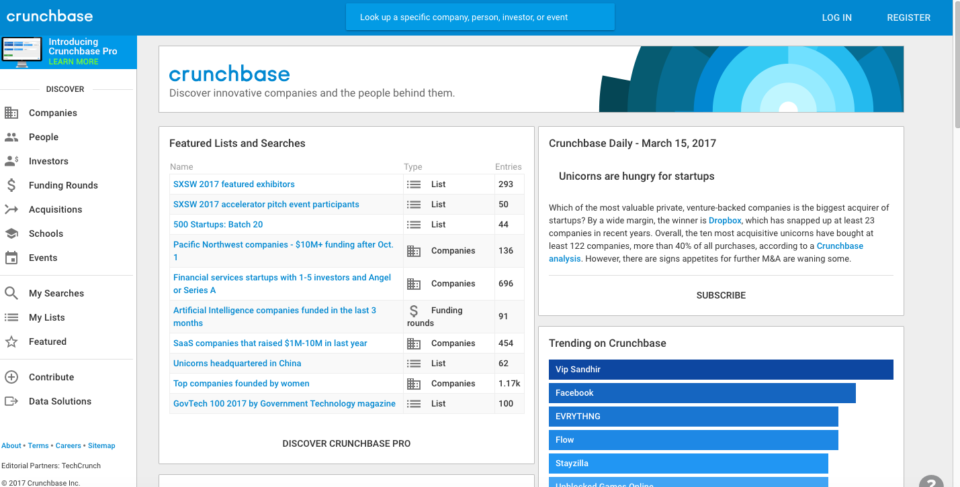
Task: Click the Companies building icon in sidebar
Action: tap(11, 113)
